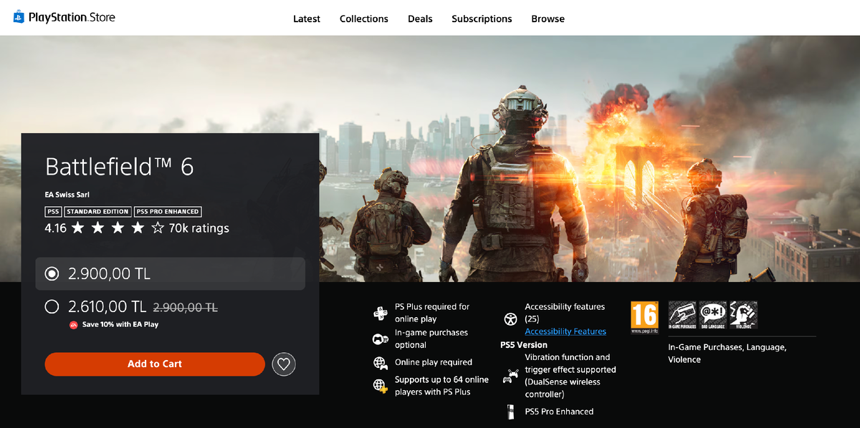Screen dimensions: 860x428
Task: Click the accessibility features figure icon
Action: click(x=510, y=319)
